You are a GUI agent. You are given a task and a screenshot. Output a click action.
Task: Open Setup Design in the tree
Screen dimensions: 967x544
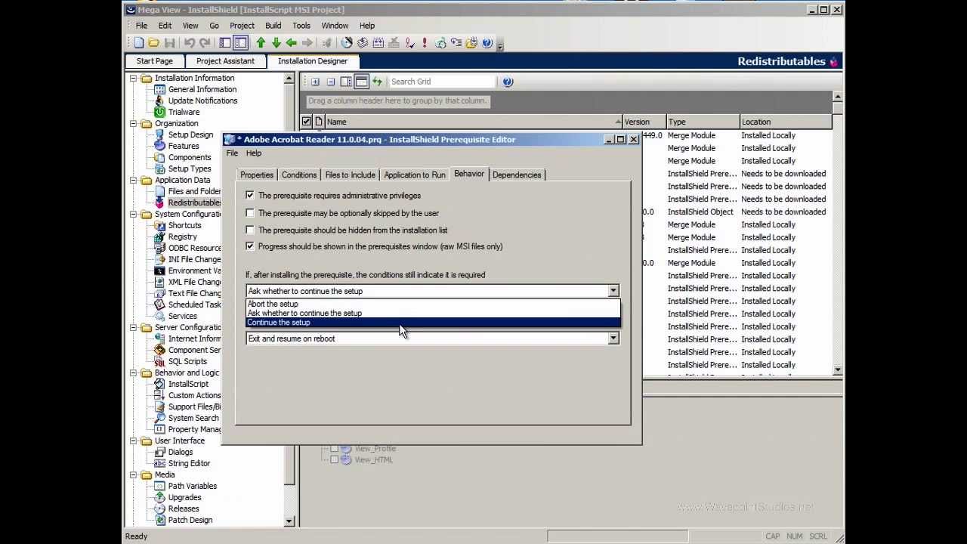pos(190,134)
